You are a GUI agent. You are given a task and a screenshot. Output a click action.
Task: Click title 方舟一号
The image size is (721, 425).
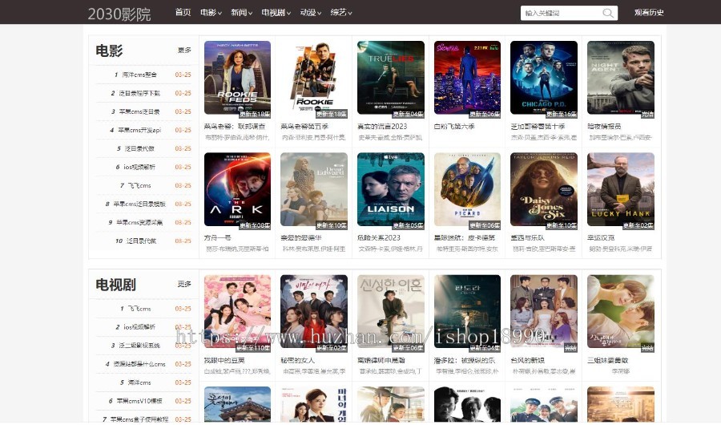217,238
